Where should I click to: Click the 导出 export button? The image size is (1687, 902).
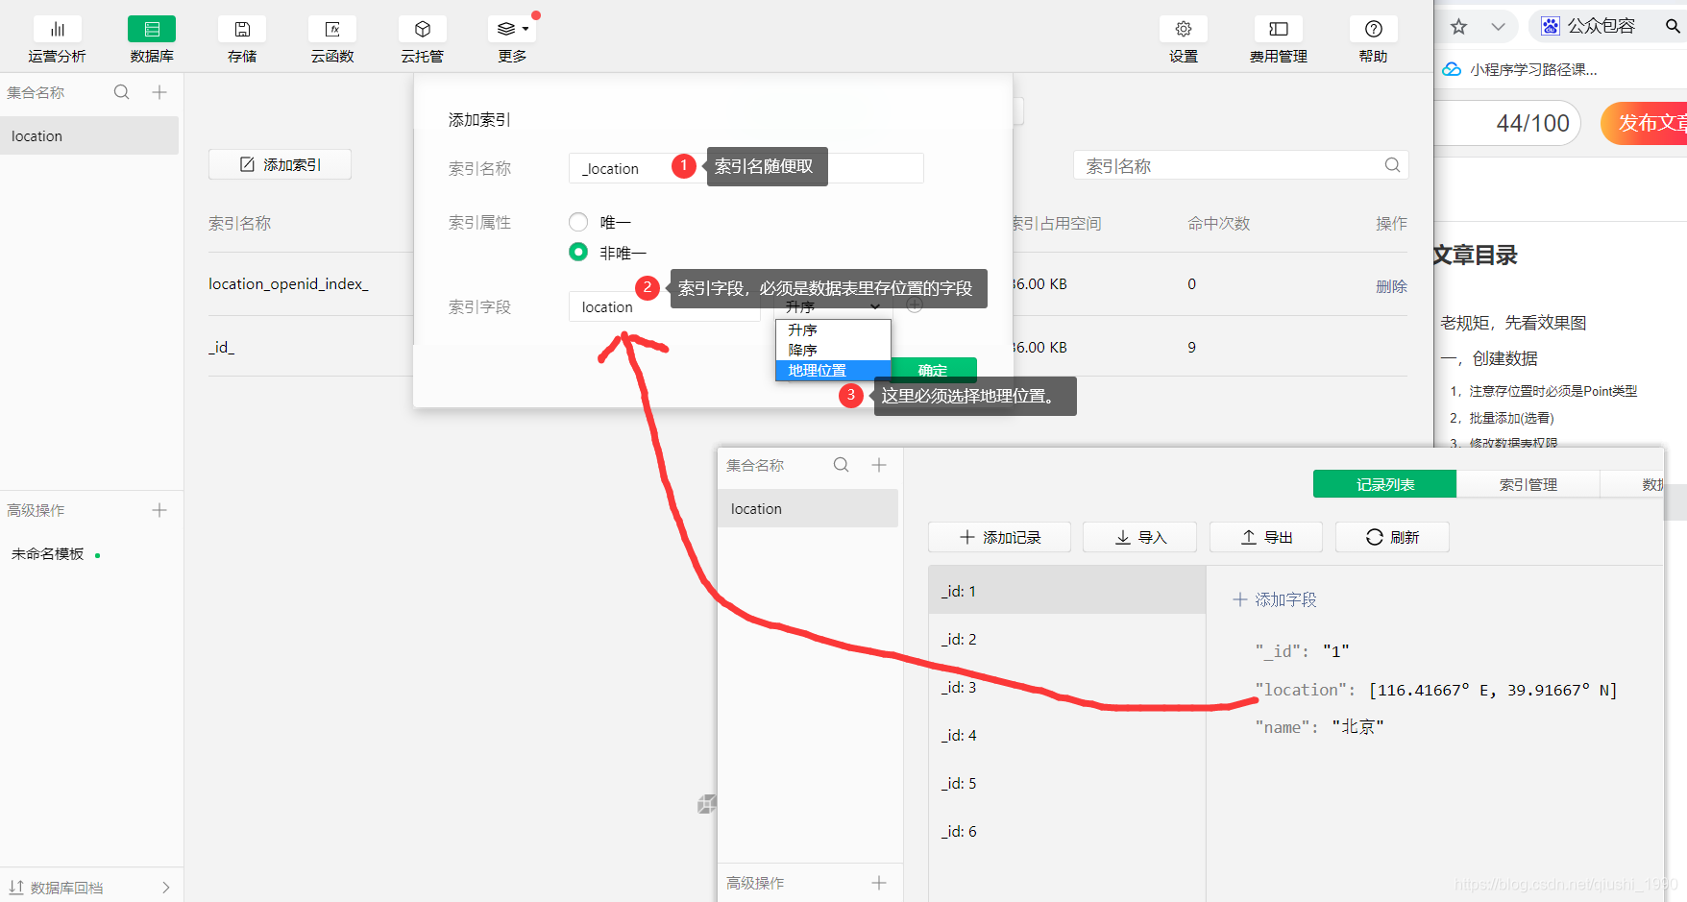tap(1266, 537)
